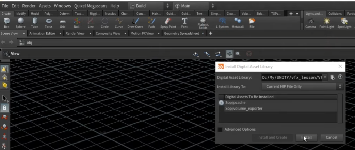
Task: Toggle the highlighted network-style button in View toolbar
Action: coord(229,54)
